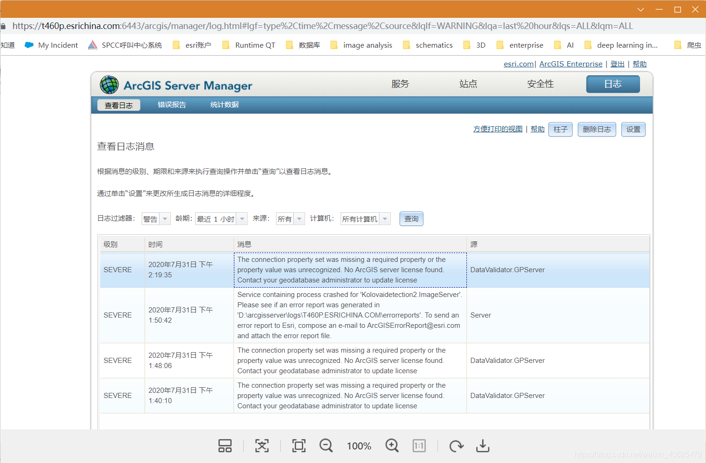
Task: Open the 站点 main tab
Action: coord(468,84)
